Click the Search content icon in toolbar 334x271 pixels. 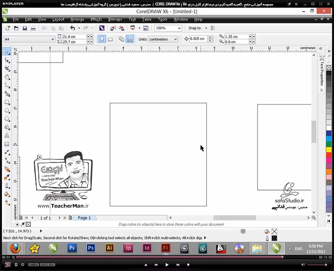[x=102, y=28]
